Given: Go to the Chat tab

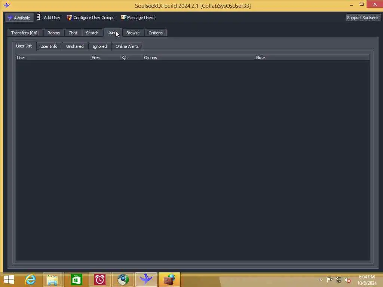Looking at the screenshot, I should click(73, 33).
